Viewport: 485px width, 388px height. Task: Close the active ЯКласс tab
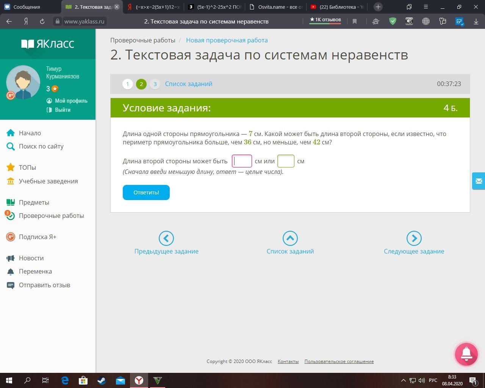coord(117,7)
